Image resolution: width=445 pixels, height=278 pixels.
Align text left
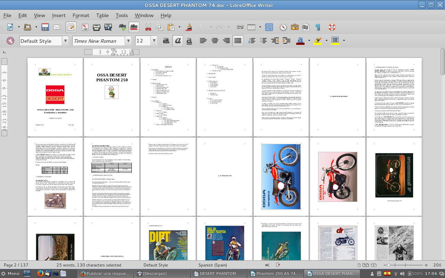click(x=203, y=41)
